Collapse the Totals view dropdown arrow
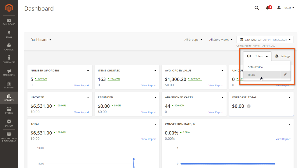The image size is (299, 168). pyautogui.click(x=267, y=56)
